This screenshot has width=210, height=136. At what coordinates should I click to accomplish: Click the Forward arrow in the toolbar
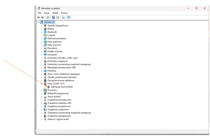(x=42, y=17)
